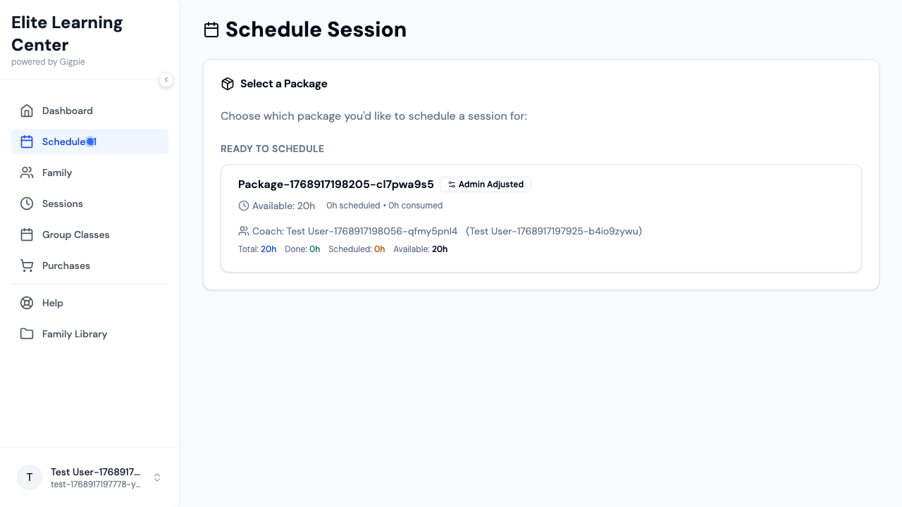Click the Family people icon

click(27, 173)
